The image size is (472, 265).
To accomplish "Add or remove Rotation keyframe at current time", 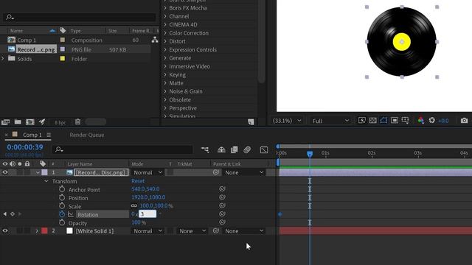I will [x=13, y=214].
